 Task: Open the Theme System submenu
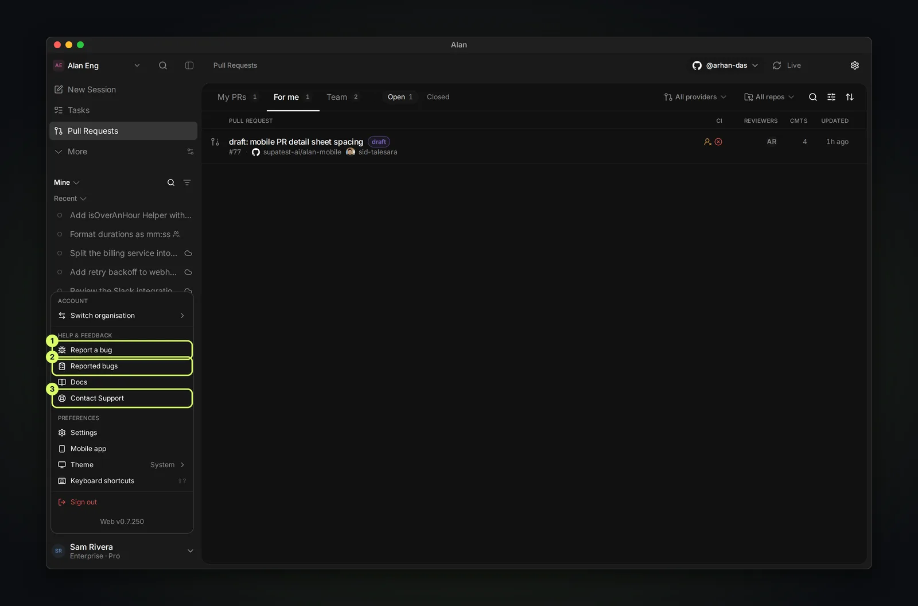(122, 465)
